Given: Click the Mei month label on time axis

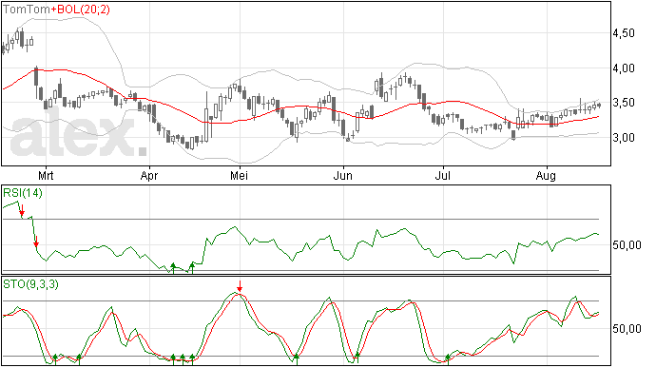Looking at the screenshot, I should pos(239,175).
